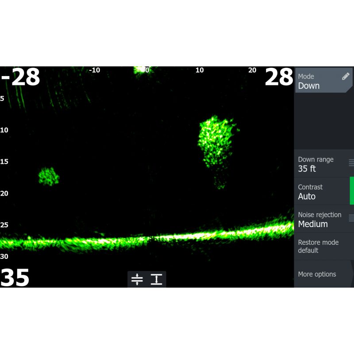
Task: Click the pencil edit icon beside Mode
Action: 346,77
